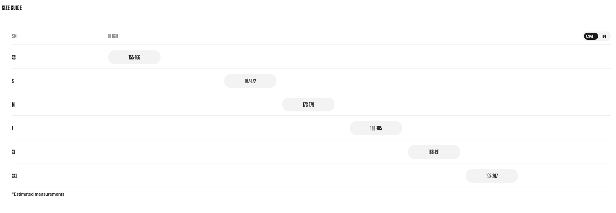Select the XS size row label
The height and width of the screenshot is (213, 616).
click(x=14, y=57)
